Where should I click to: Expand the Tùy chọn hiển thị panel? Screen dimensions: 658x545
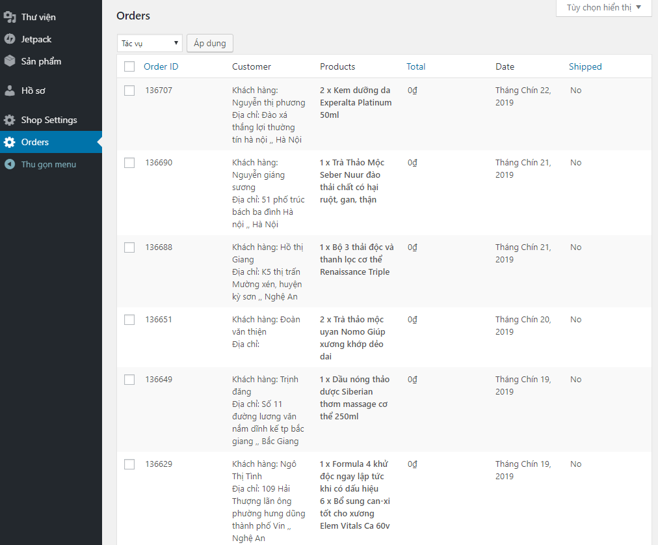603,8
